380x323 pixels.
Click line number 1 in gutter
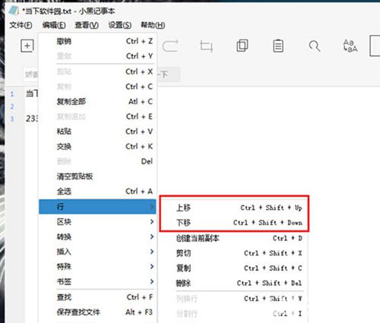pyautogui.click(x=12, y=94)
